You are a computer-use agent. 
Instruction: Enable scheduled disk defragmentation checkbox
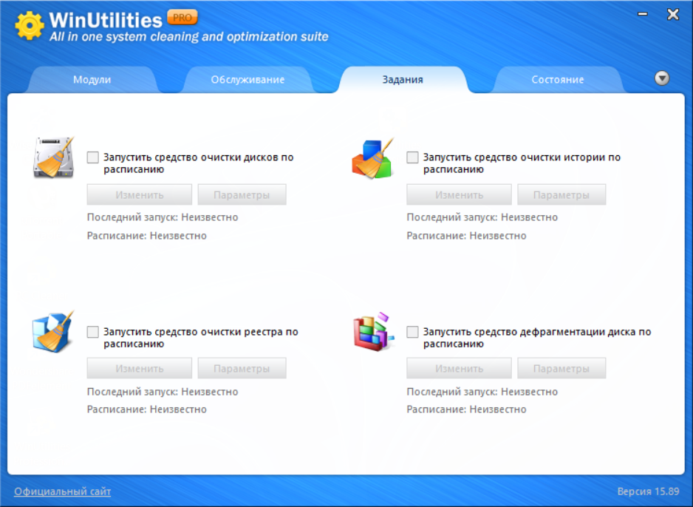point(412,332)
